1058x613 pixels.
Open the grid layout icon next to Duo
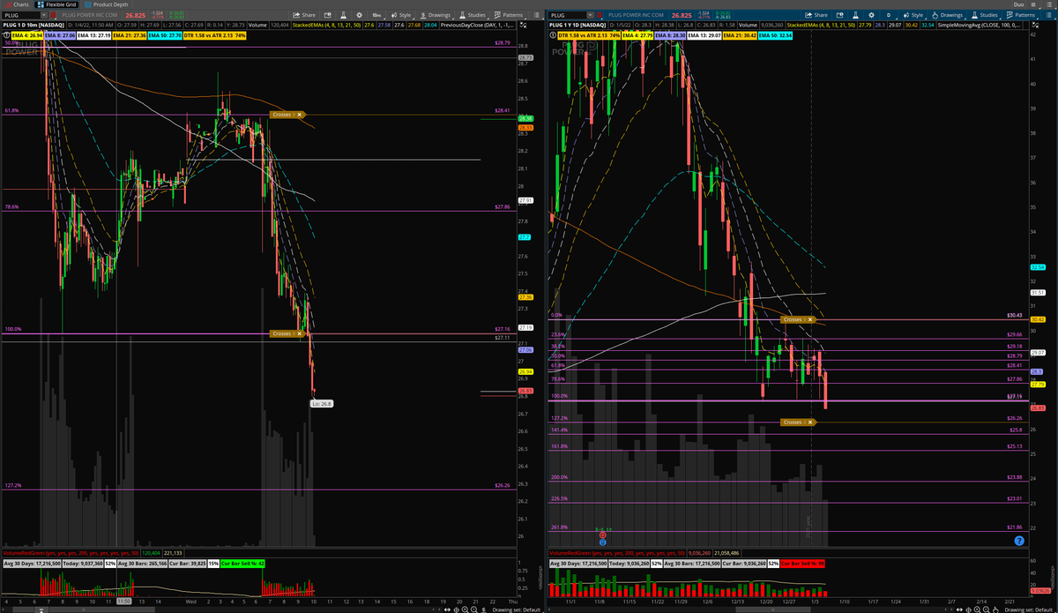pyautogui.click(x=1033, y=4)
